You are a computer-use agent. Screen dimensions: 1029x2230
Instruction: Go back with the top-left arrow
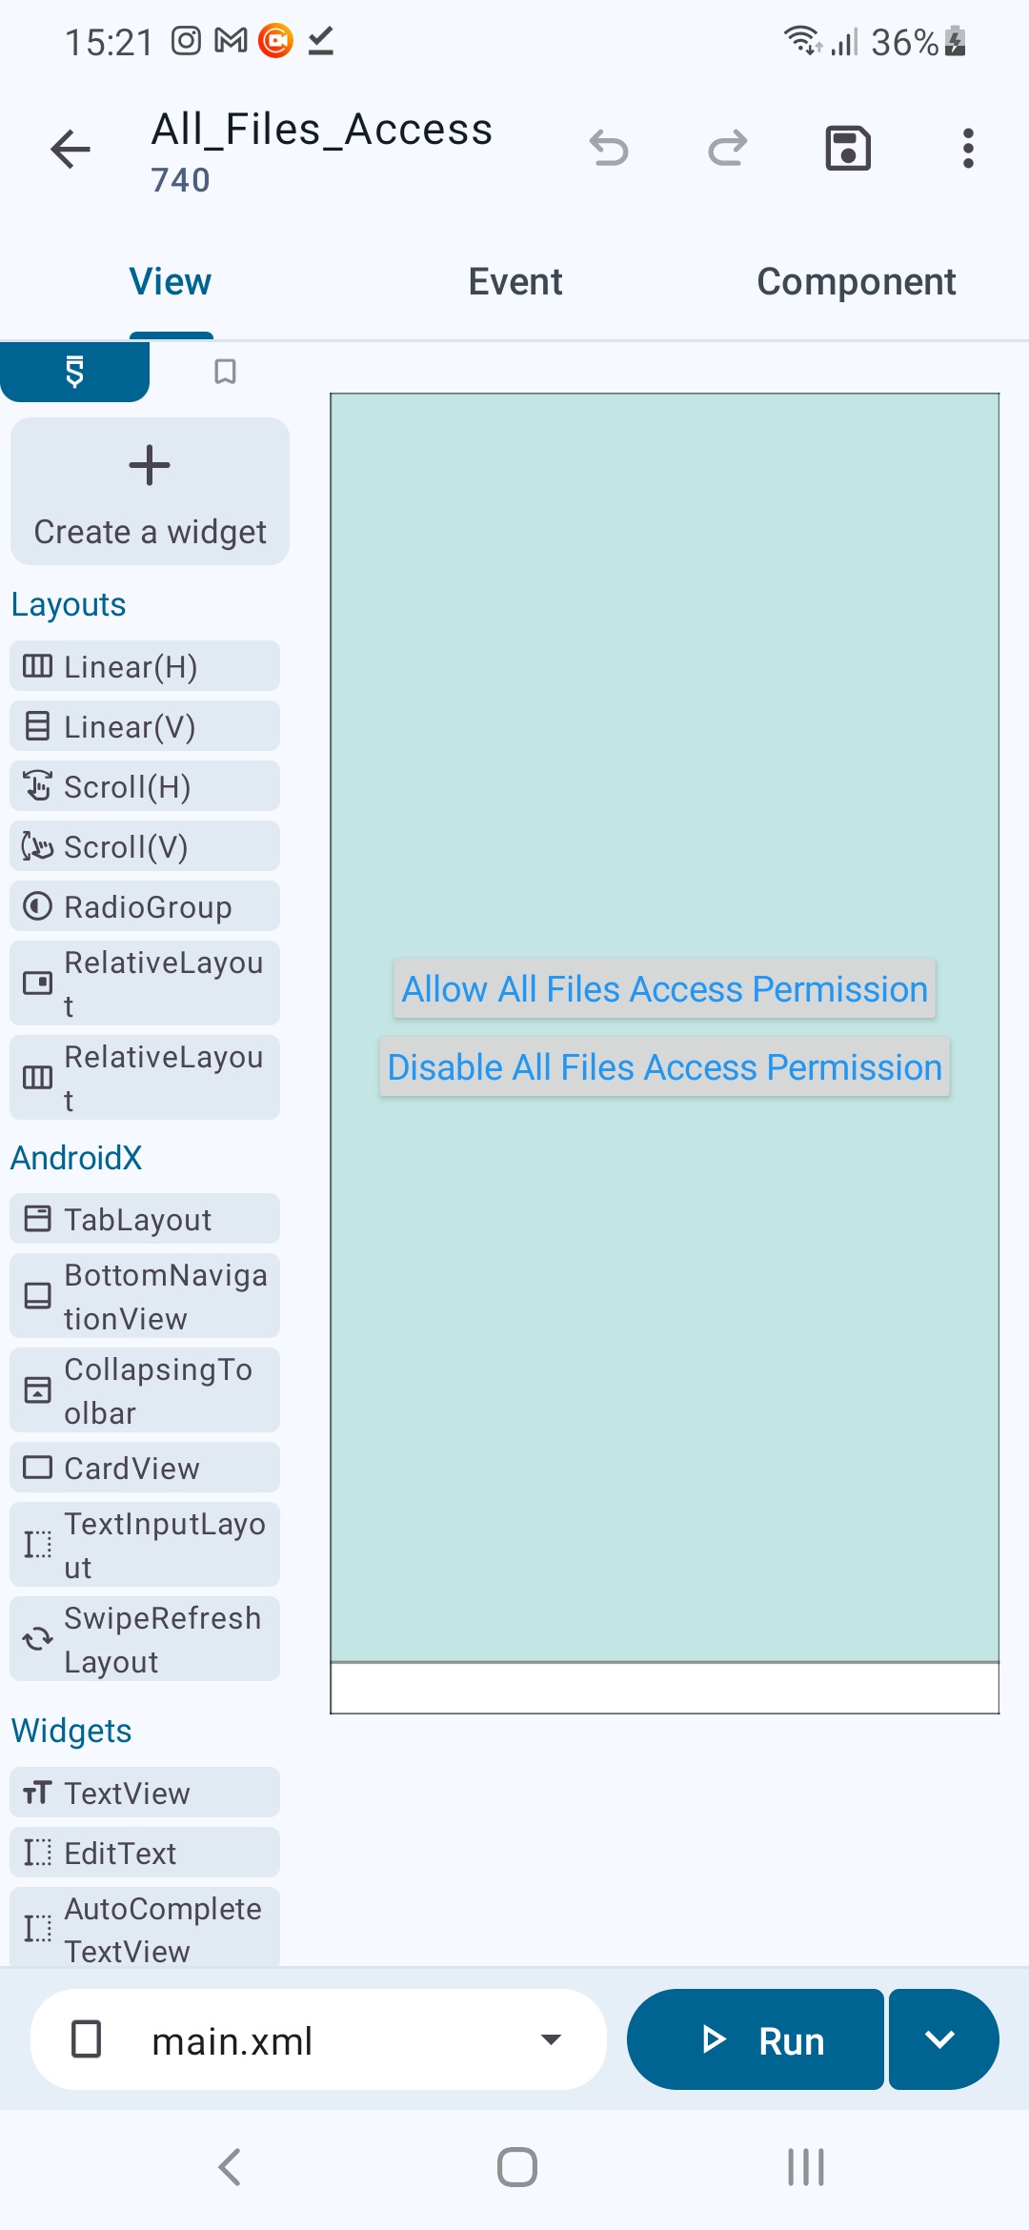pos(71,150)
